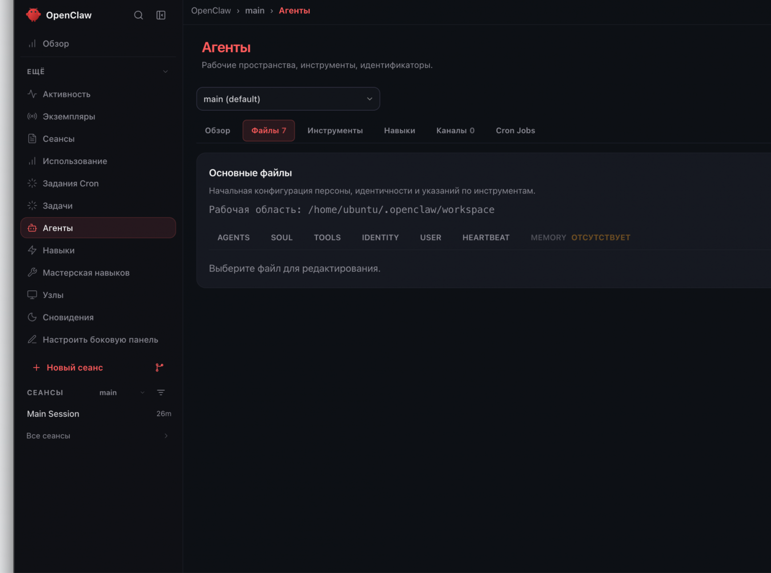Click the OpenClaw breadcrumb link
Screen dimensions: 771x573
tap(211, 10)
